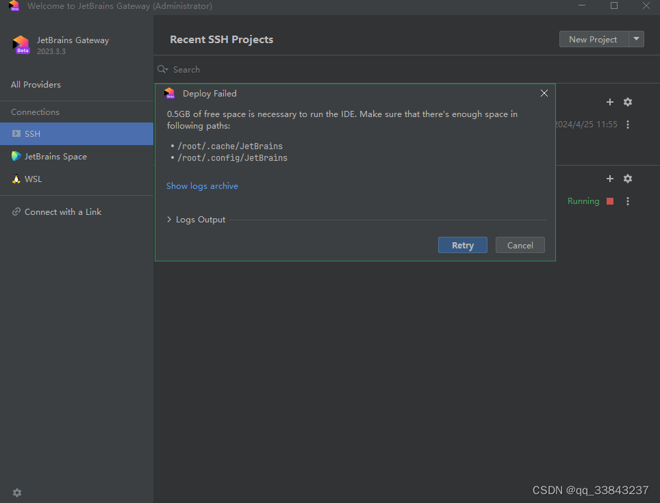Click the New Project button
Image resolution: width=660 pixels, height=503 pixels.
click(594, 39)
